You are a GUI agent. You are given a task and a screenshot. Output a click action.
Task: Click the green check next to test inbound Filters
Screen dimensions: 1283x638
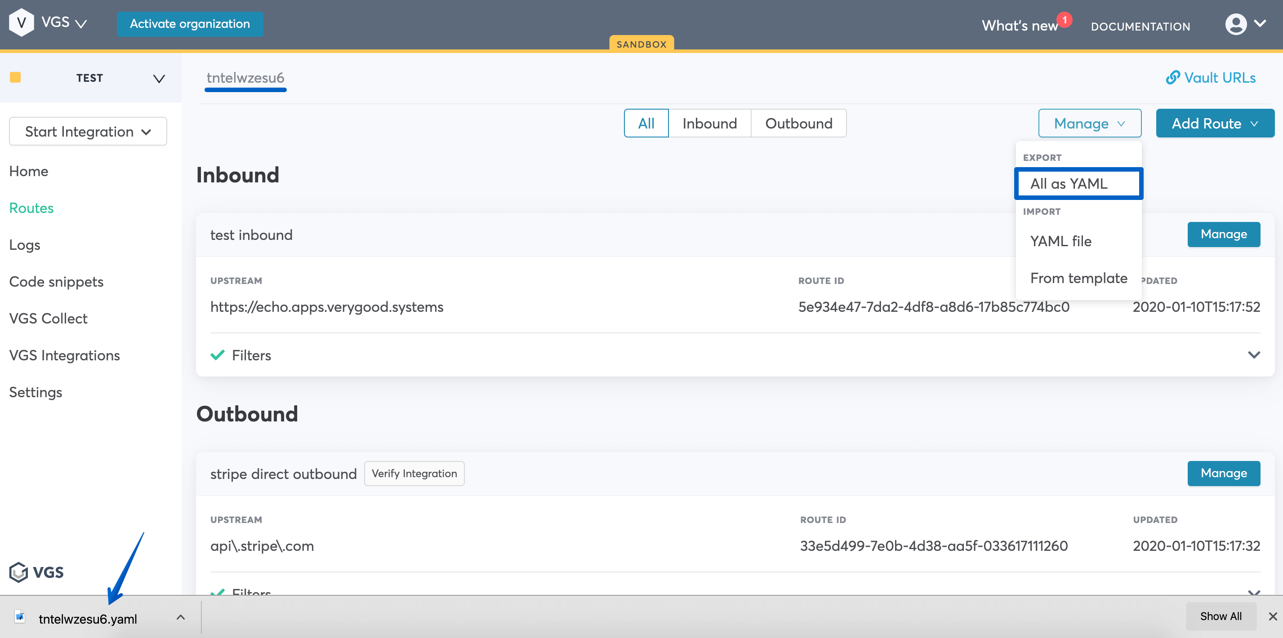217,355
